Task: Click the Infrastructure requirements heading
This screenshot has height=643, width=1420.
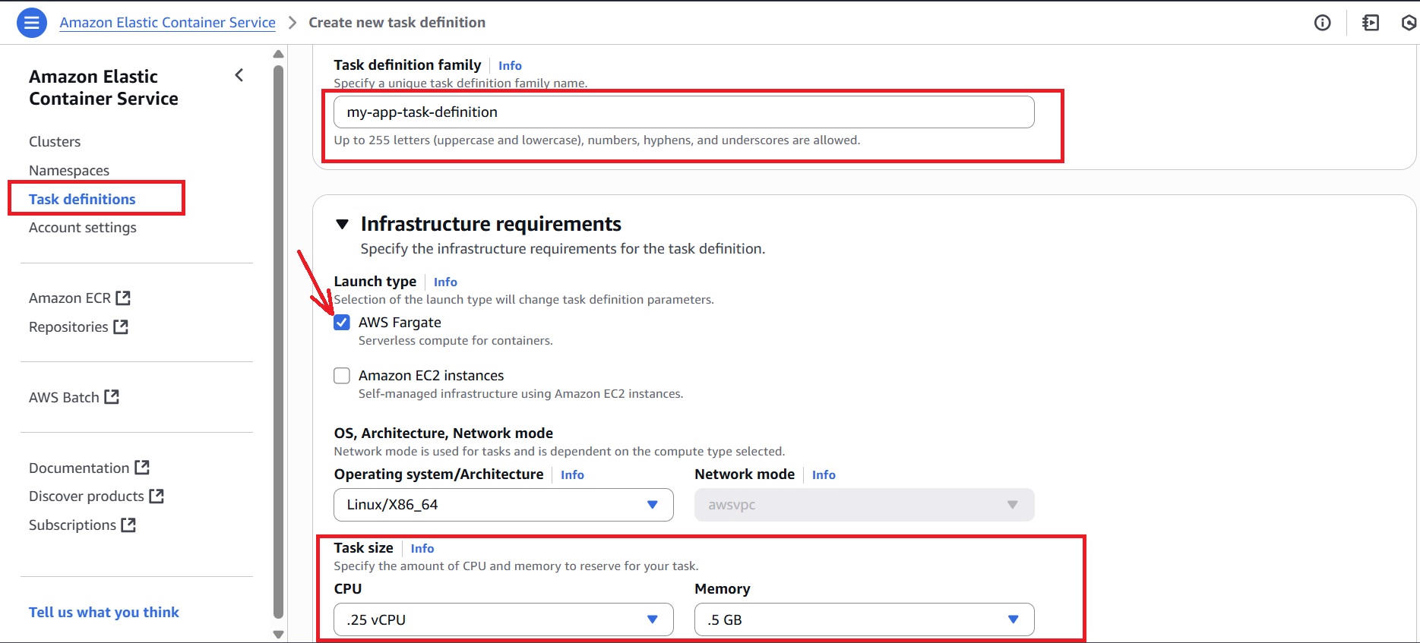Action: 491,224
